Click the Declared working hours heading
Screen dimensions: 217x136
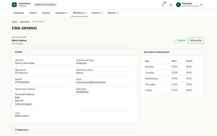157,52
